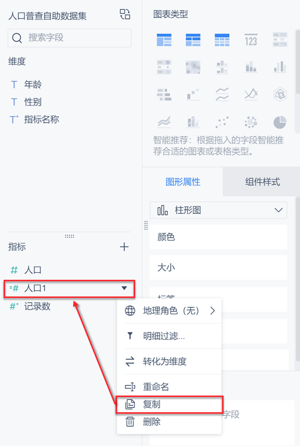Choose the pie chart type icon
Image resolution: width=300 pixels, height=446 pixels.
[279, 122]
